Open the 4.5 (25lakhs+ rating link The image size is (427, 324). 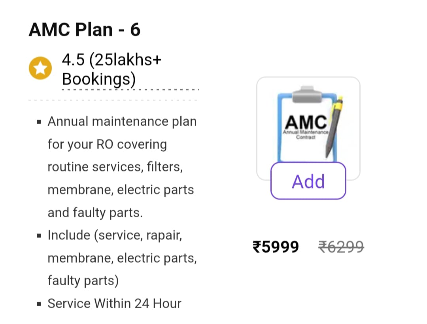click(112, 60)
